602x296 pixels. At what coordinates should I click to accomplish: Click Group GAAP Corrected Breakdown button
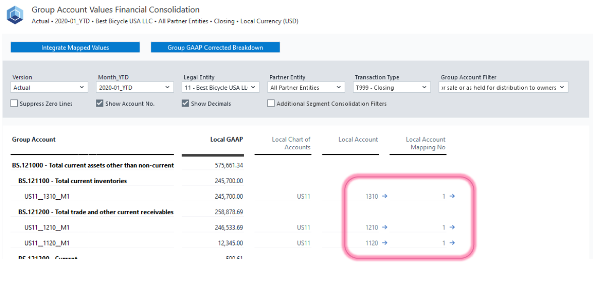click(215, 47)
